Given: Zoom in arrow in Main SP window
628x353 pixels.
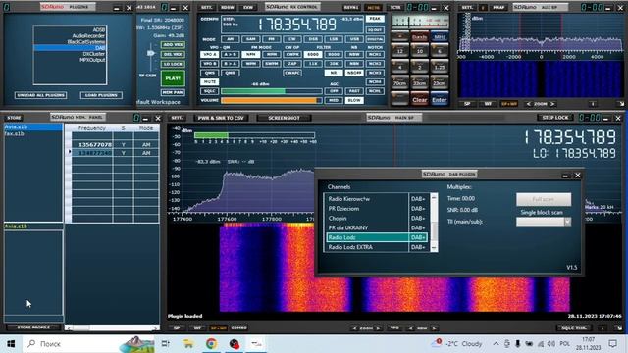Looking at the screenshot, I should pyautogui.click(x=378, y=328).
